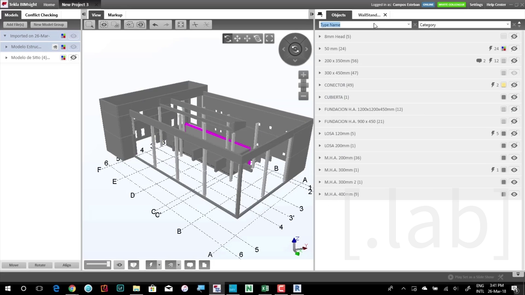The width and height of the screenshot is (525, 295).
Task: Expand the Modelo Estruc... model tree
Action: tap(6, 47)
